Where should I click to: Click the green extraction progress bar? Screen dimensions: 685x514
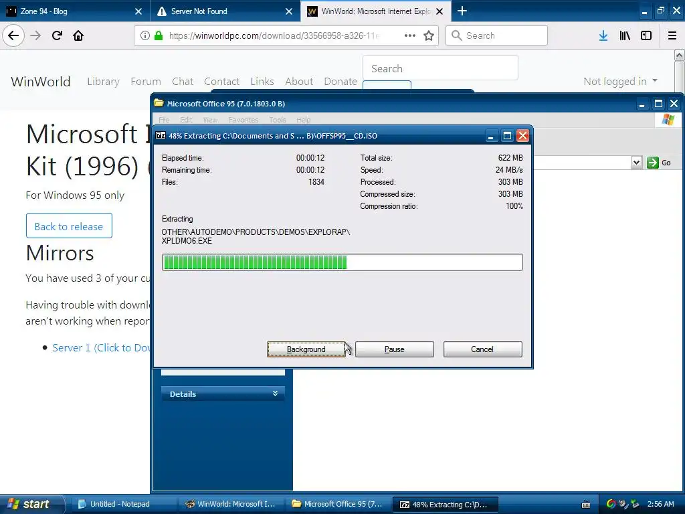pos(342,262)
